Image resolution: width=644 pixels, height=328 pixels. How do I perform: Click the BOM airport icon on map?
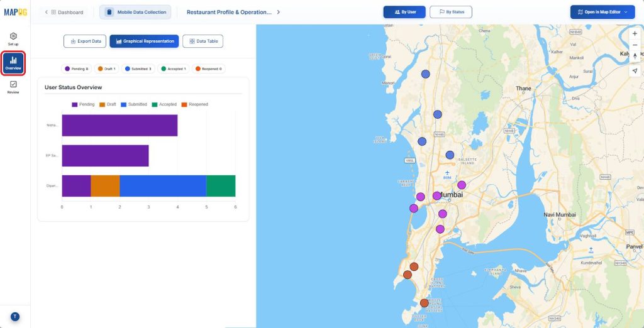[x=447, y=173]
